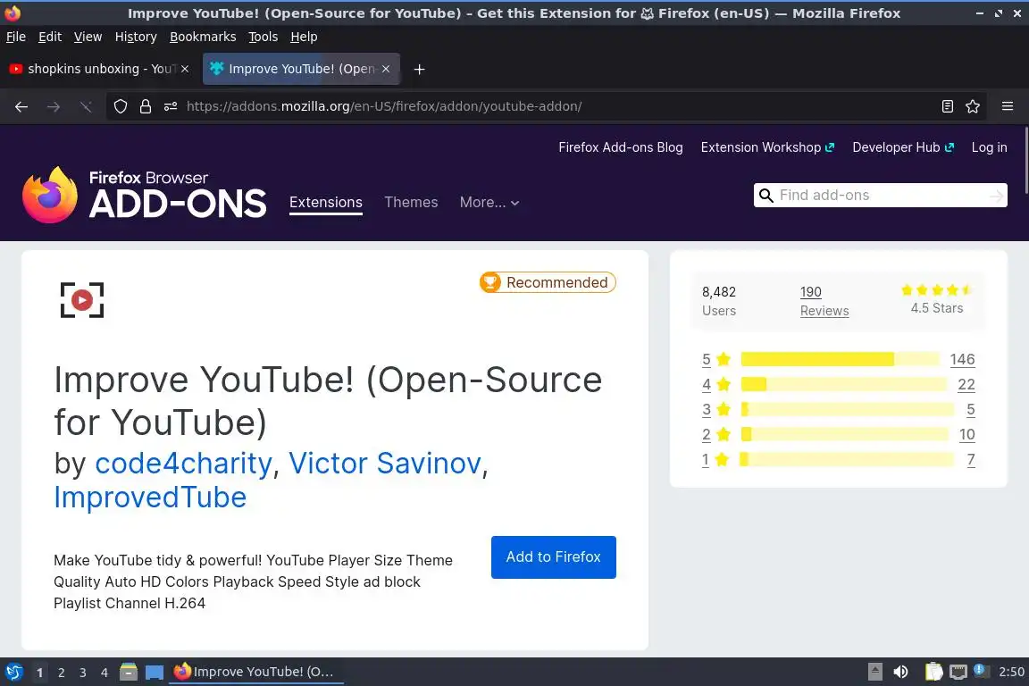Image resolution: width=1029 pixels, height=686 pixels.
Task: Show site security padlock info
Action: point(146,106)
